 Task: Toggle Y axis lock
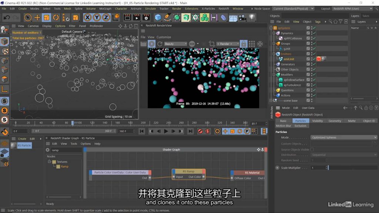pyautogui.click(x=97, y=17)
